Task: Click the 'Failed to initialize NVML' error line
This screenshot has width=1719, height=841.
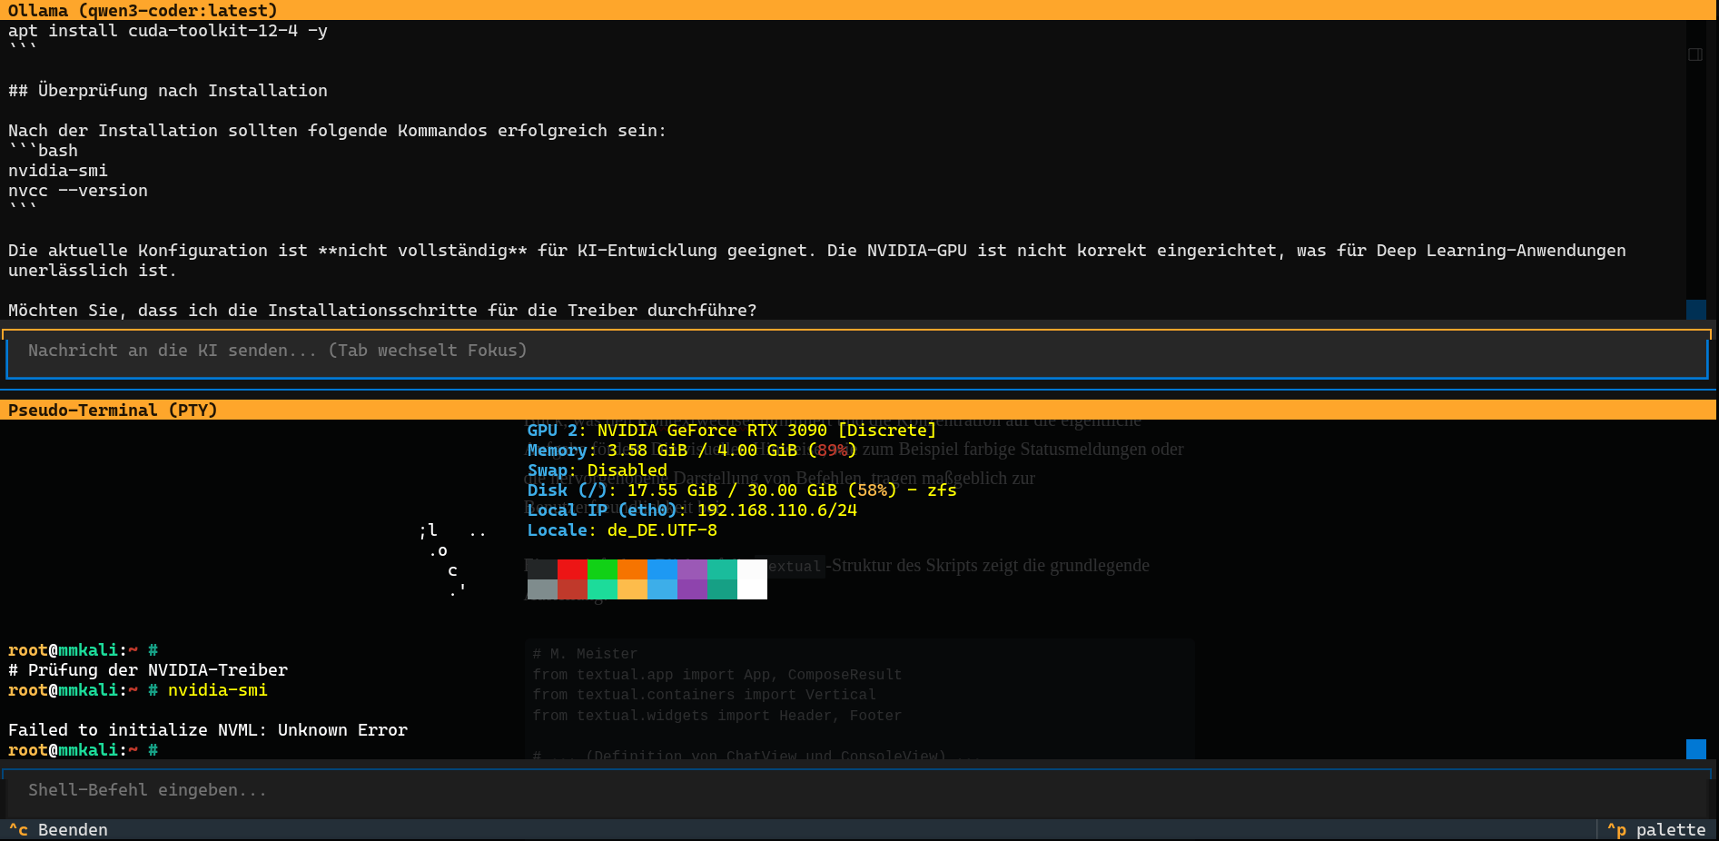Action: (x=208, y=730)
